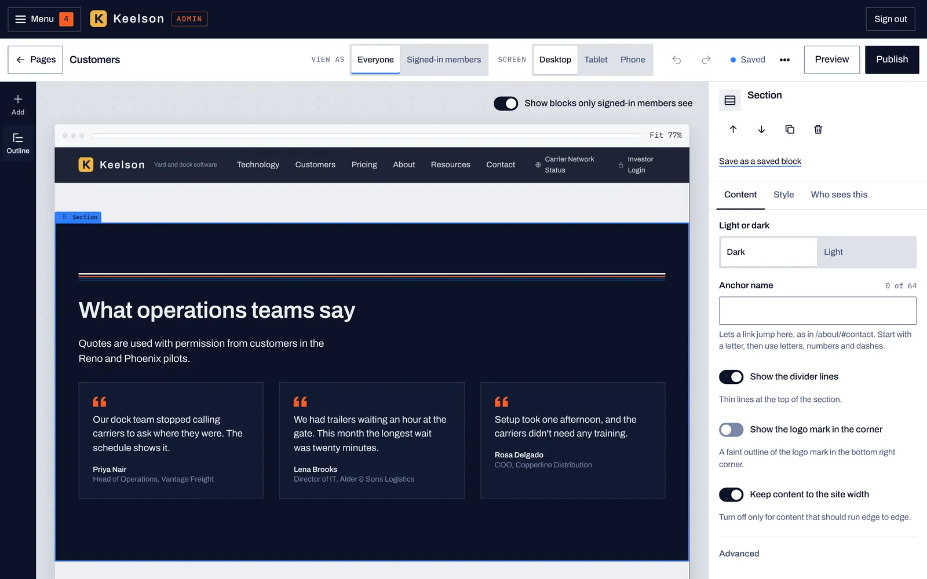Move the section down
927x579 pixels.
click(x=761, y=129)
